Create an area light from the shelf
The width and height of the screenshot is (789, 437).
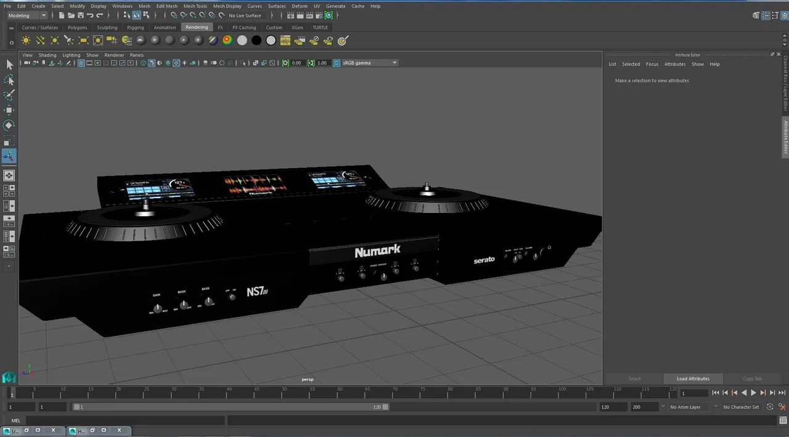(x=83, y=40)
